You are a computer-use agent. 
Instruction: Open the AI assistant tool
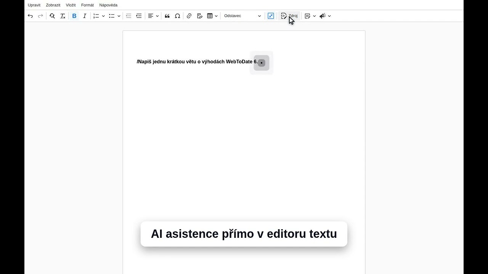coord(307,16)
